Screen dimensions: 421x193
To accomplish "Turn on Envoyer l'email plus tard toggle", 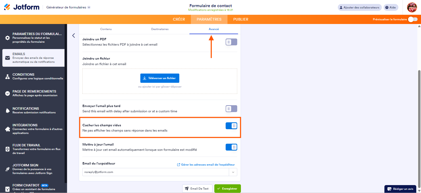I will (231, 109).
